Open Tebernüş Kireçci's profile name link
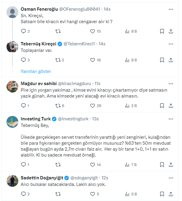This screenshot has width=182, height=201. coord(38,44)
